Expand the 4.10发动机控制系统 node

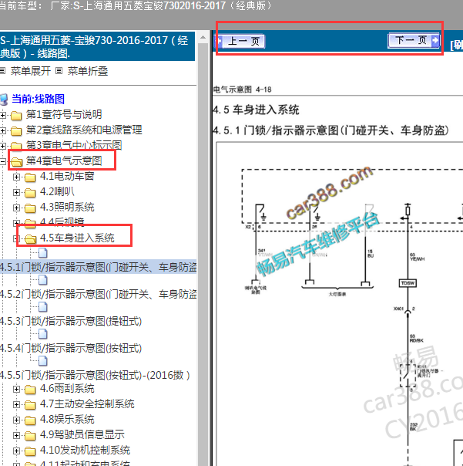[x=16, y=451]
